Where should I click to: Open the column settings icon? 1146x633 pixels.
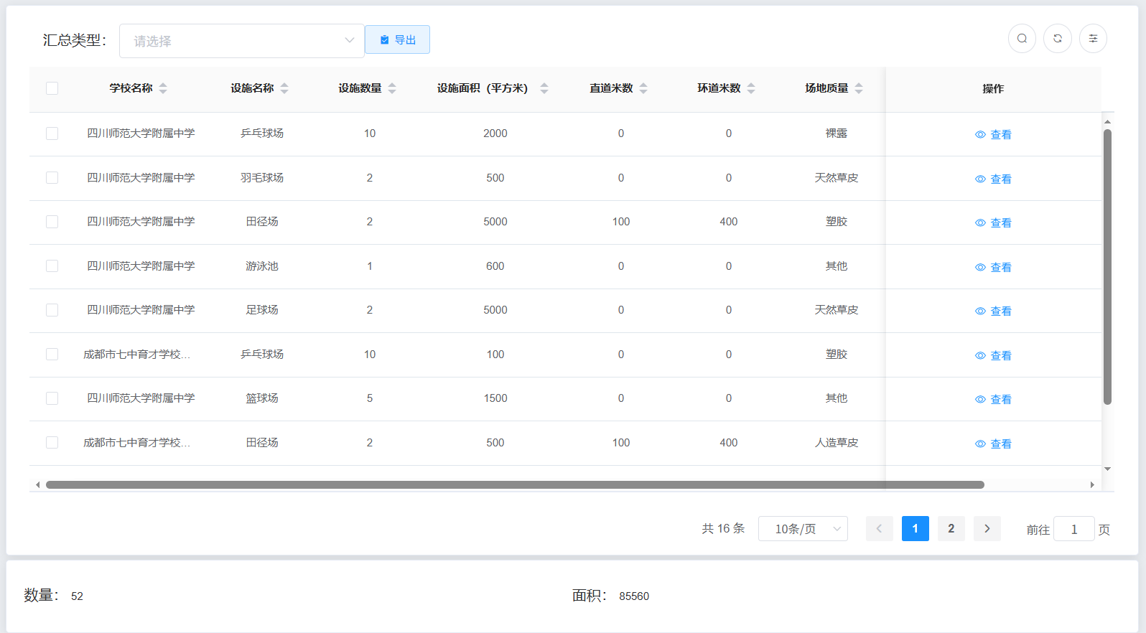(x=1093, y=39)
